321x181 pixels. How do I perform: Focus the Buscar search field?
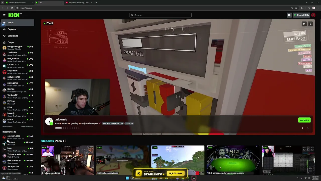(160, 15)
